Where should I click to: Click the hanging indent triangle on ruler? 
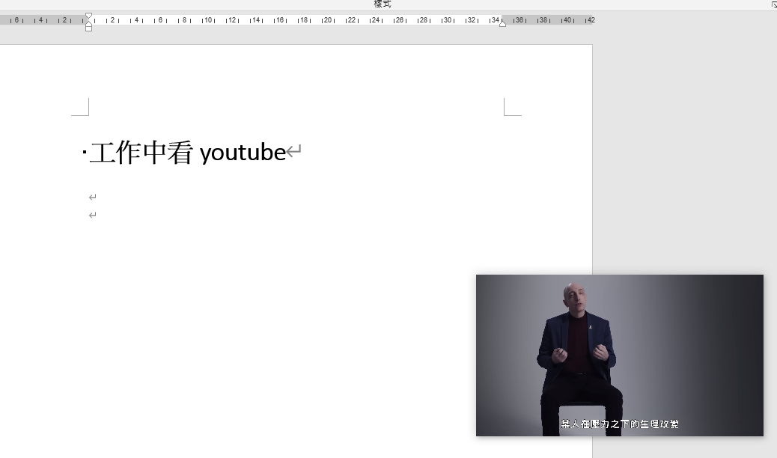[x=89, y=22]
